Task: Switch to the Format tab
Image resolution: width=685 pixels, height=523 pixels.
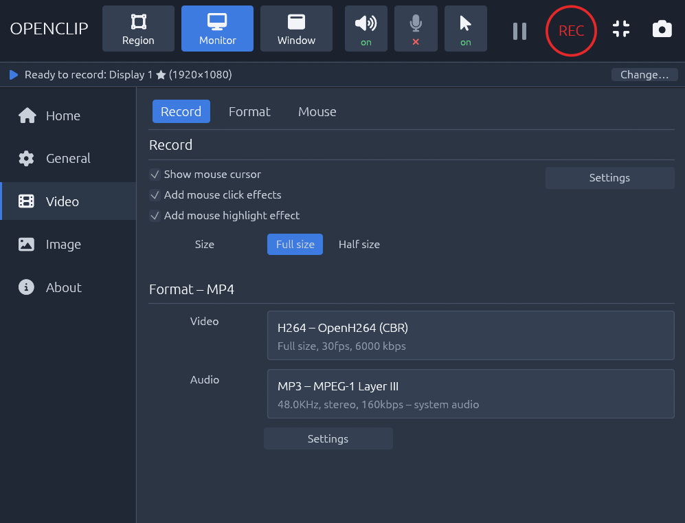Action: (249, 111)
